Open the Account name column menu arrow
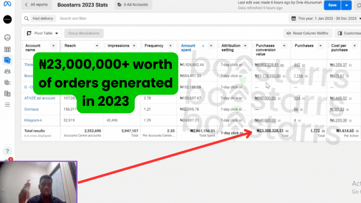Screen dimensions: 361x203 53,46
